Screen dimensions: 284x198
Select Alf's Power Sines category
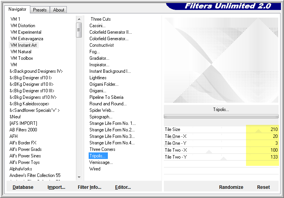tap(25, 156)
